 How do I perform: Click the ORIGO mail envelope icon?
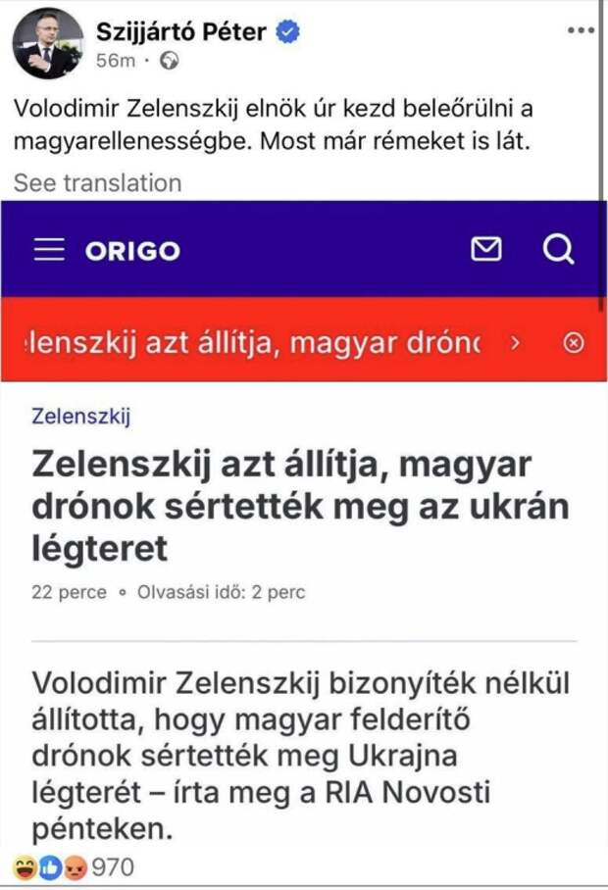click(x=485, y=251)
